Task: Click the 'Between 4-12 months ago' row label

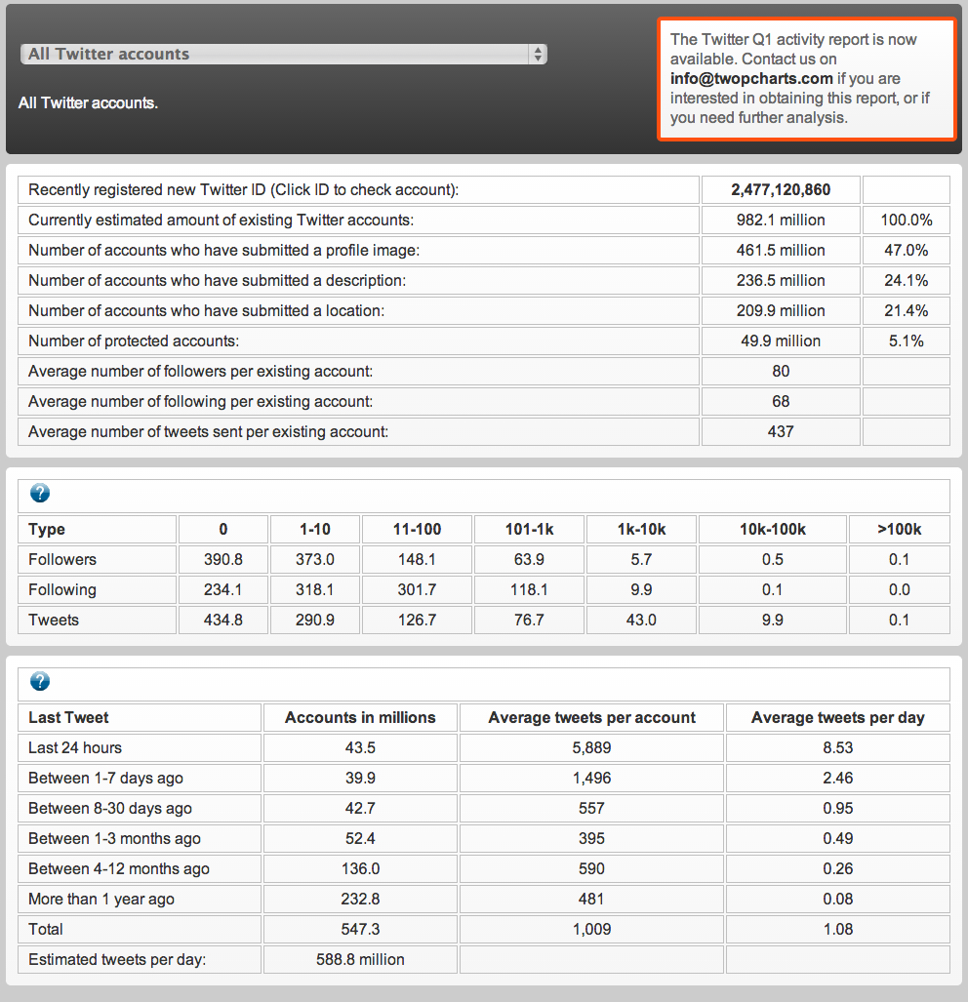Action: click(x=119, y=869)
